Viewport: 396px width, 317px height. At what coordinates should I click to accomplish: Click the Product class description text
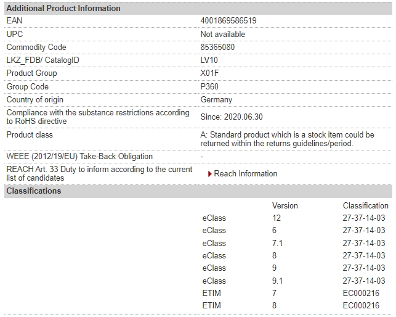287,139
